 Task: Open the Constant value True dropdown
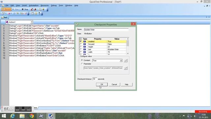coord(121,60)
